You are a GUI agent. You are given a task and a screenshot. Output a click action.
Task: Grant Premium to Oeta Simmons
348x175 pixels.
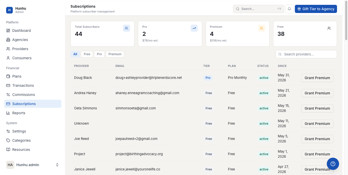tap(317, 108)
